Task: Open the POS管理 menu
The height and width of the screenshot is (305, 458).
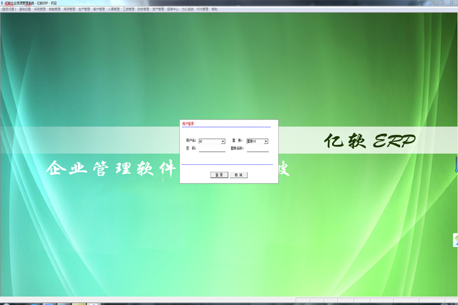Action: tap(202, 10)
